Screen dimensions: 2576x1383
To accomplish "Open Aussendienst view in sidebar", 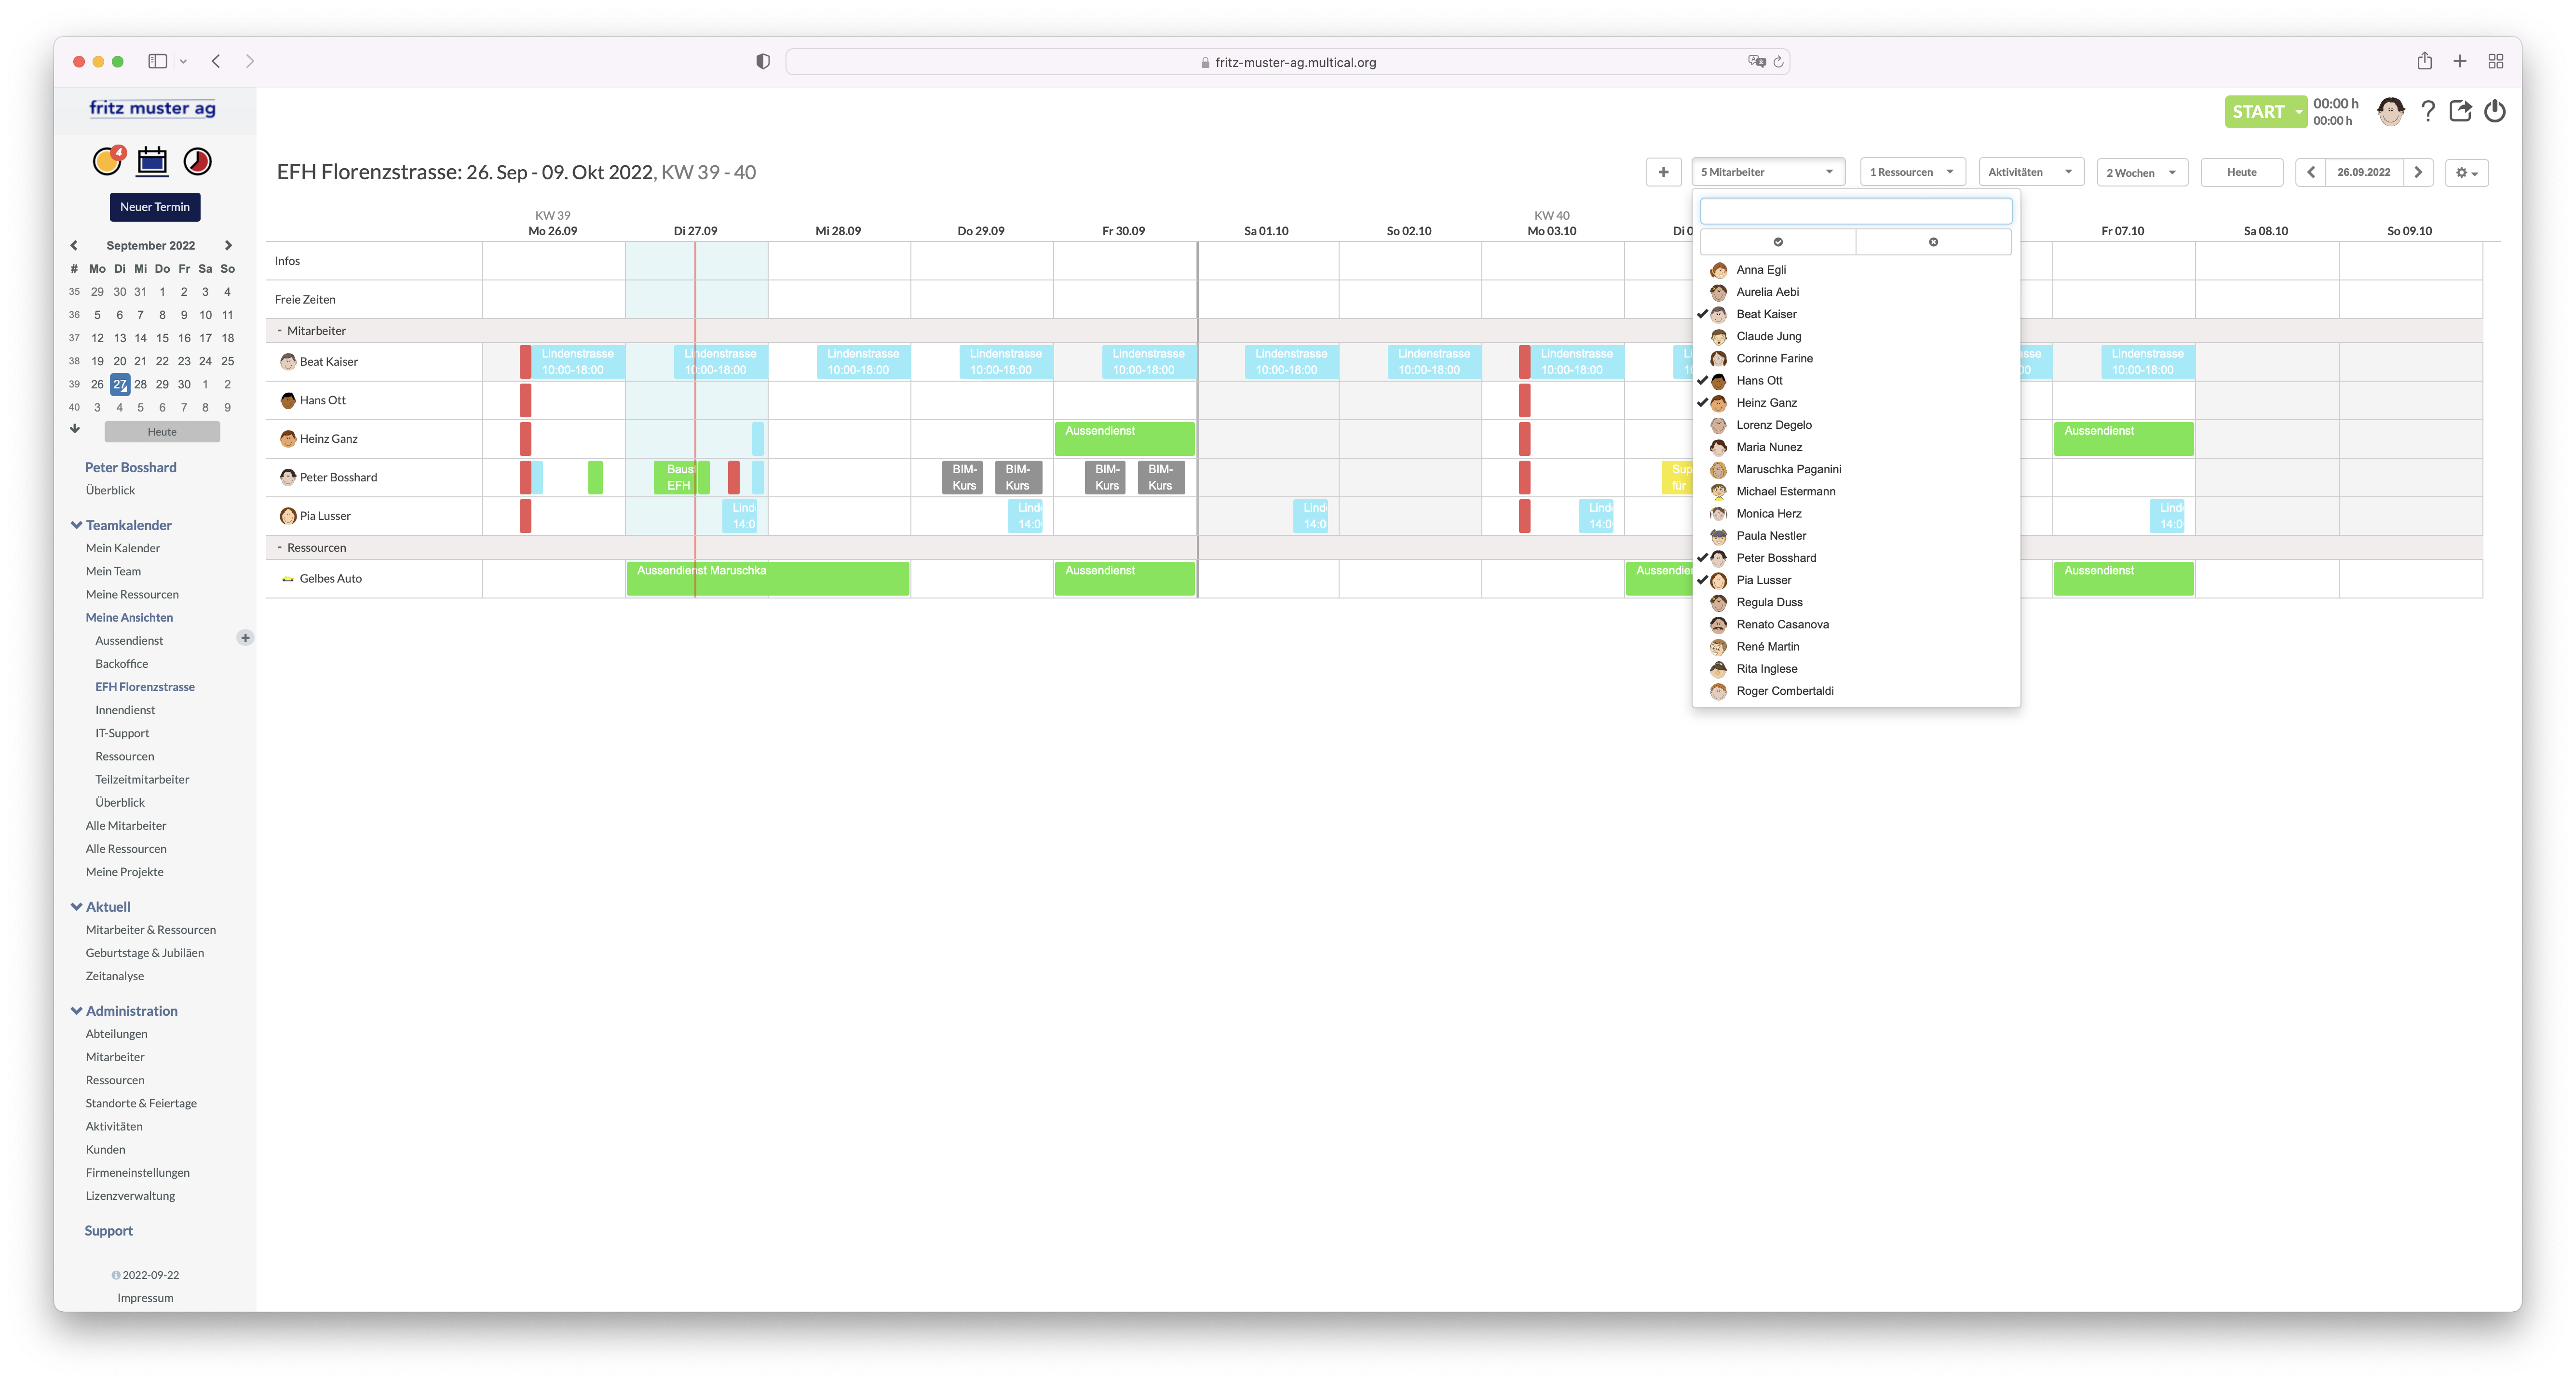I will (x=129, y=640).
